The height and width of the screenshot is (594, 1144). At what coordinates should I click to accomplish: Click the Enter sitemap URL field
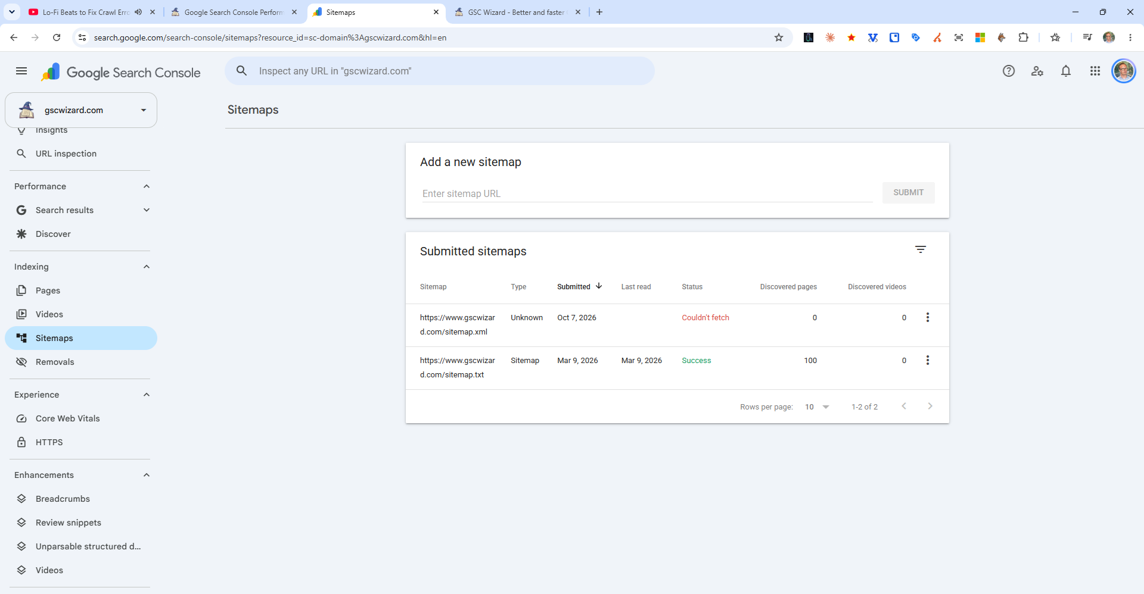(647, 193)
